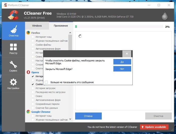Select the Opera group heading
176x134 pixels.
click(35, 72)
